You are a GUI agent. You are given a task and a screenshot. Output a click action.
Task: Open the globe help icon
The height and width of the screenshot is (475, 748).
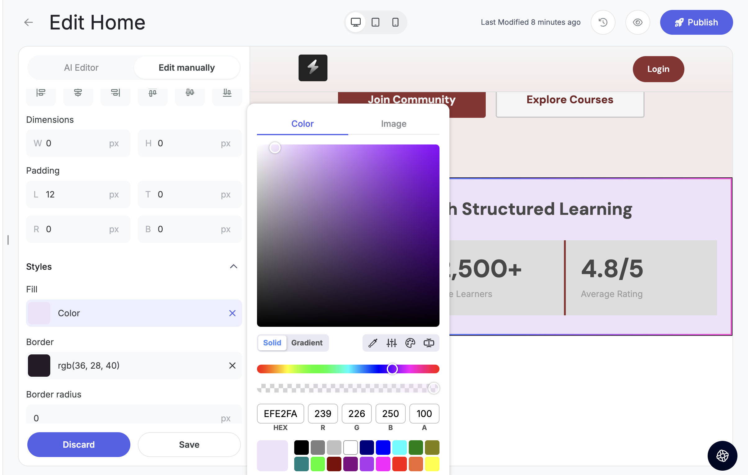coord(722,455)
